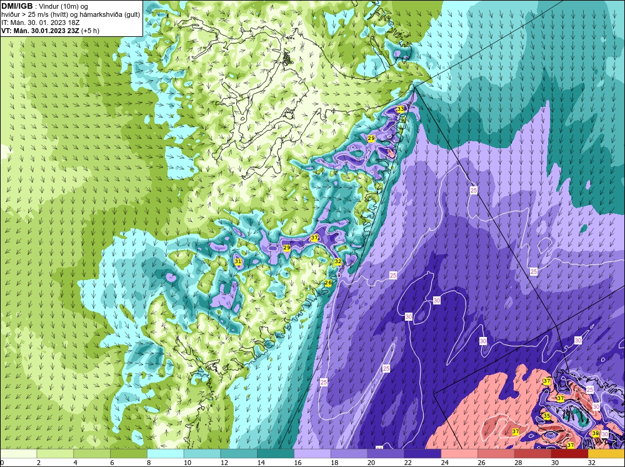The height and width of the screenshot is (467, 625).
Task: Click the 28–30 m/s red legend swatch
Action: pos(533,454)
